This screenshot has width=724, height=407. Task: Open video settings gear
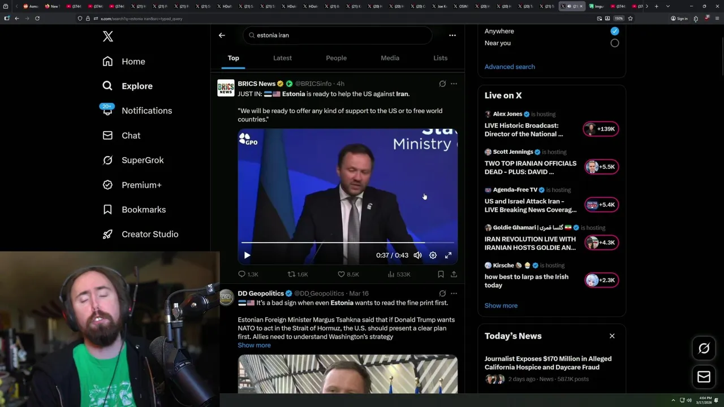(x=433, y=256)
